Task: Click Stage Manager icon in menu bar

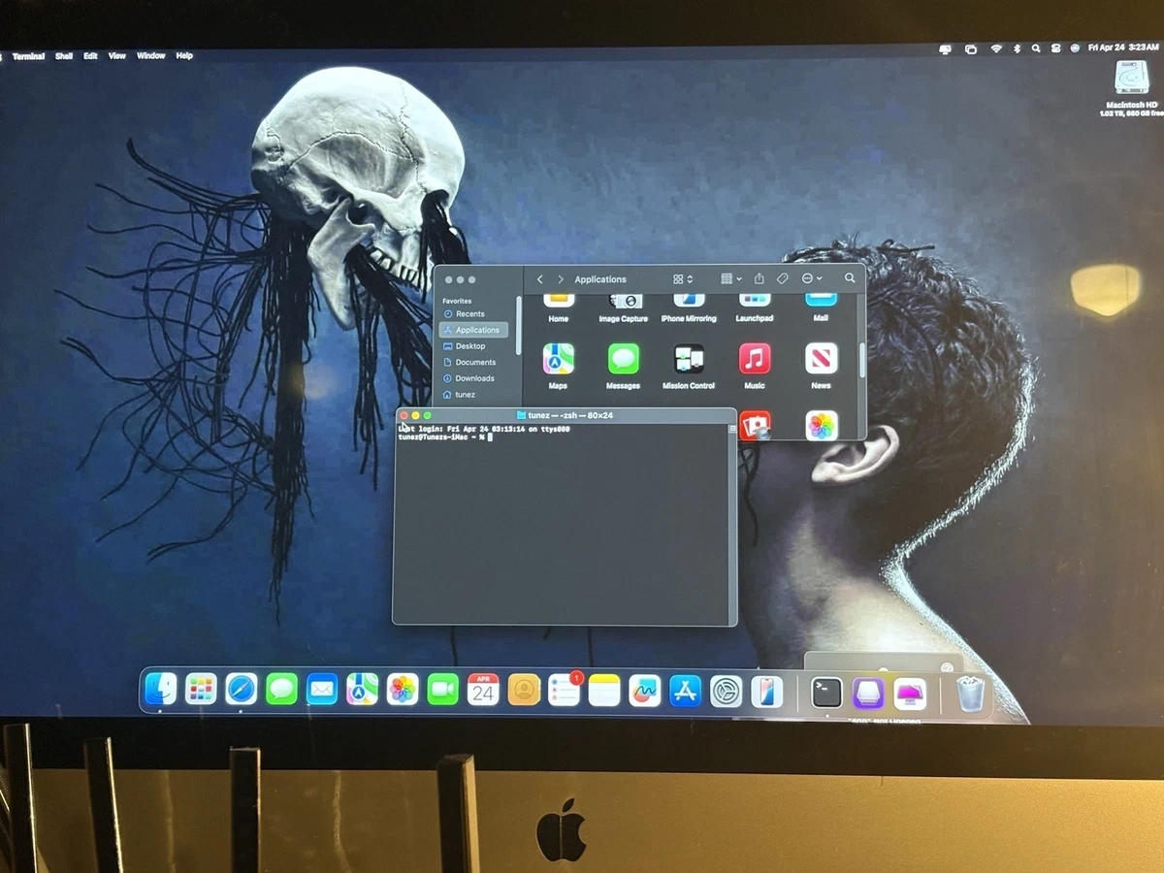Action: (x=971, y=48)
